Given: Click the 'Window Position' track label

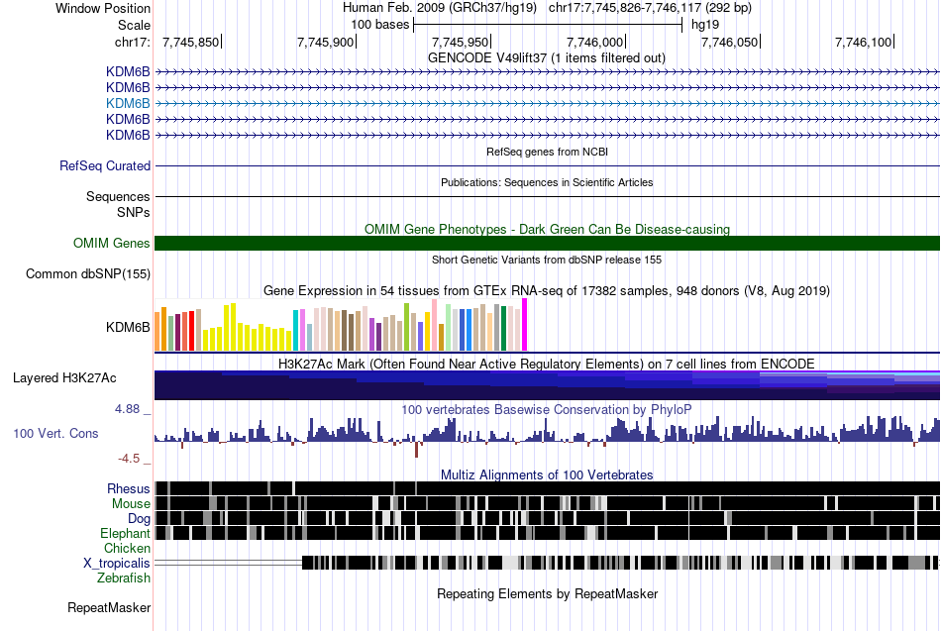Looking at the screenshot, I should click(103, 8).
